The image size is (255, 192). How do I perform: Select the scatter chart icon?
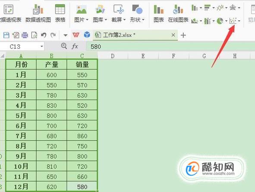click(x=233, y=21)
